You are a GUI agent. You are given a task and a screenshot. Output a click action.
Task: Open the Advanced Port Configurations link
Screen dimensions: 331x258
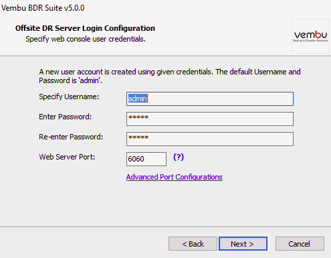(175, 177)
